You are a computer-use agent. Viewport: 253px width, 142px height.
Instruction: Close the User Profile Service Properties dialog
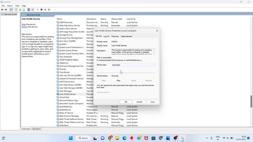click(x=157, y=31)
